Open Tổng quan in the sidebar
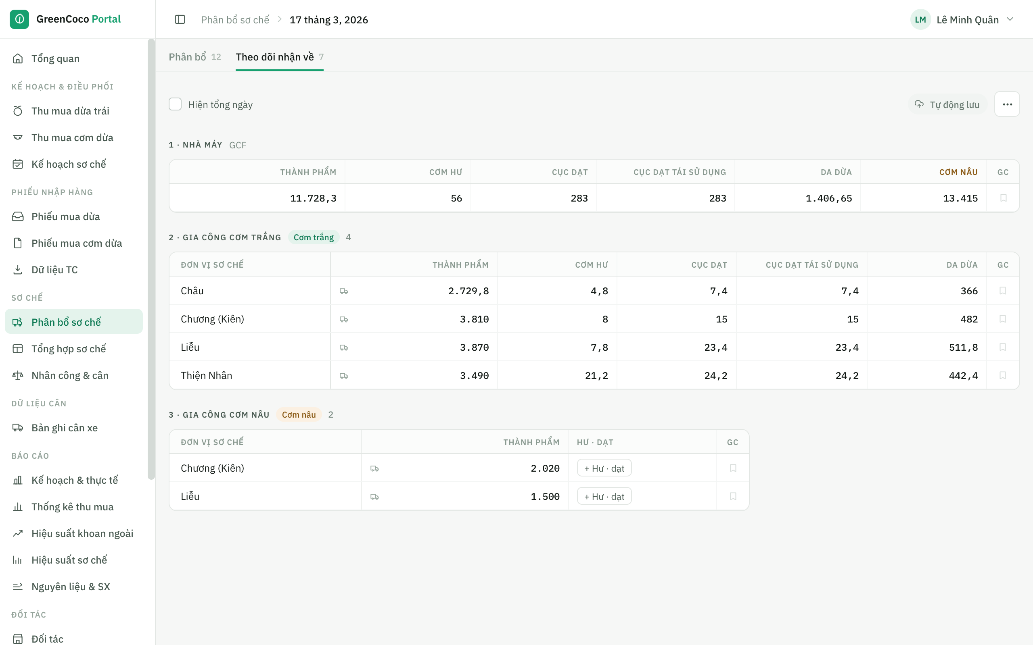 [x=74, y=58]
